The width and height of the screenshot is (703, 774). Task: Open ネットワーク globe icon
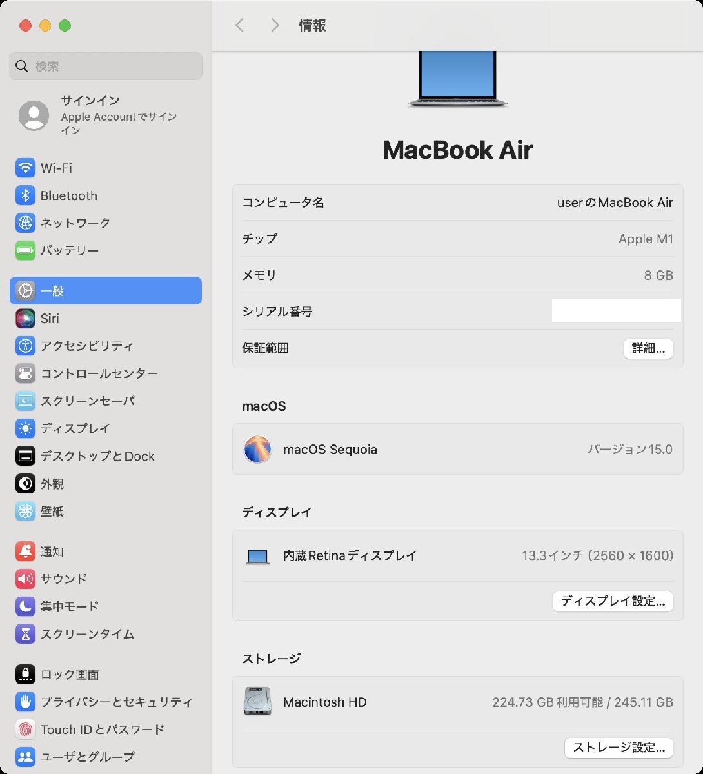(25, 223)
